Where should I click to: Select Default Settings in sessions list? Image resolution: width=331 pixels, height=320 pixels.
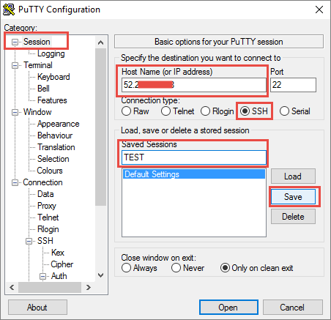(194, 174)
